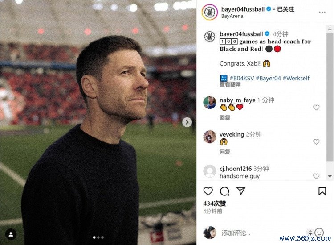
Task: Share post via paper plane icon
Action: tap(241, 191)
